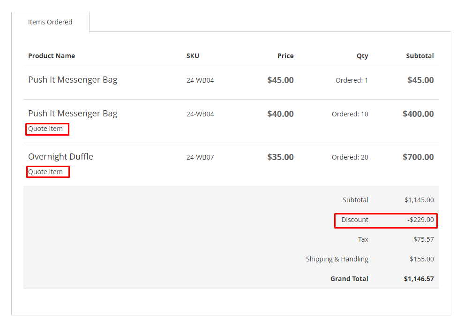
Task: Select the SKU column header
Action: click(x=193, y=56)
